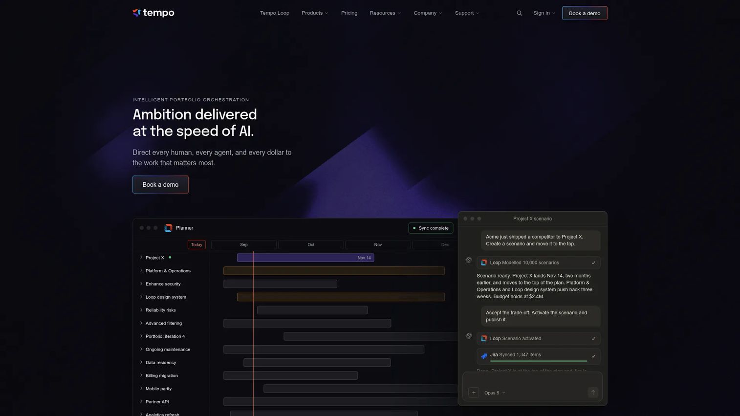Click the plus attach icon in chat input
The height and width of the screenshot is (416, 740).
click(474, 393)
